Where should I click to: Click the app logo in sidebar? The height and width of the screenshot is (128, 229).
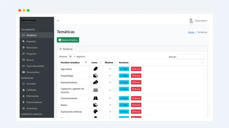pos(28,20)
